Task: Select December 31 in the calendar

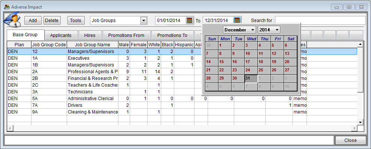Action: (251, 78)
